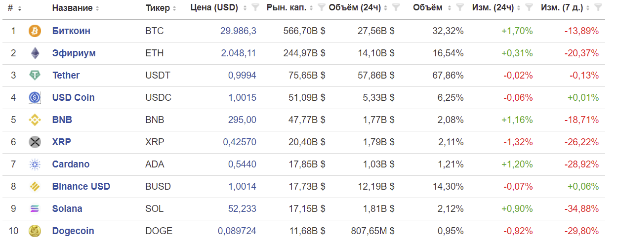The height and width of the screenshot is (245, 617).
Task: Open the USD Coin link
Action: [x=73, y=98]
